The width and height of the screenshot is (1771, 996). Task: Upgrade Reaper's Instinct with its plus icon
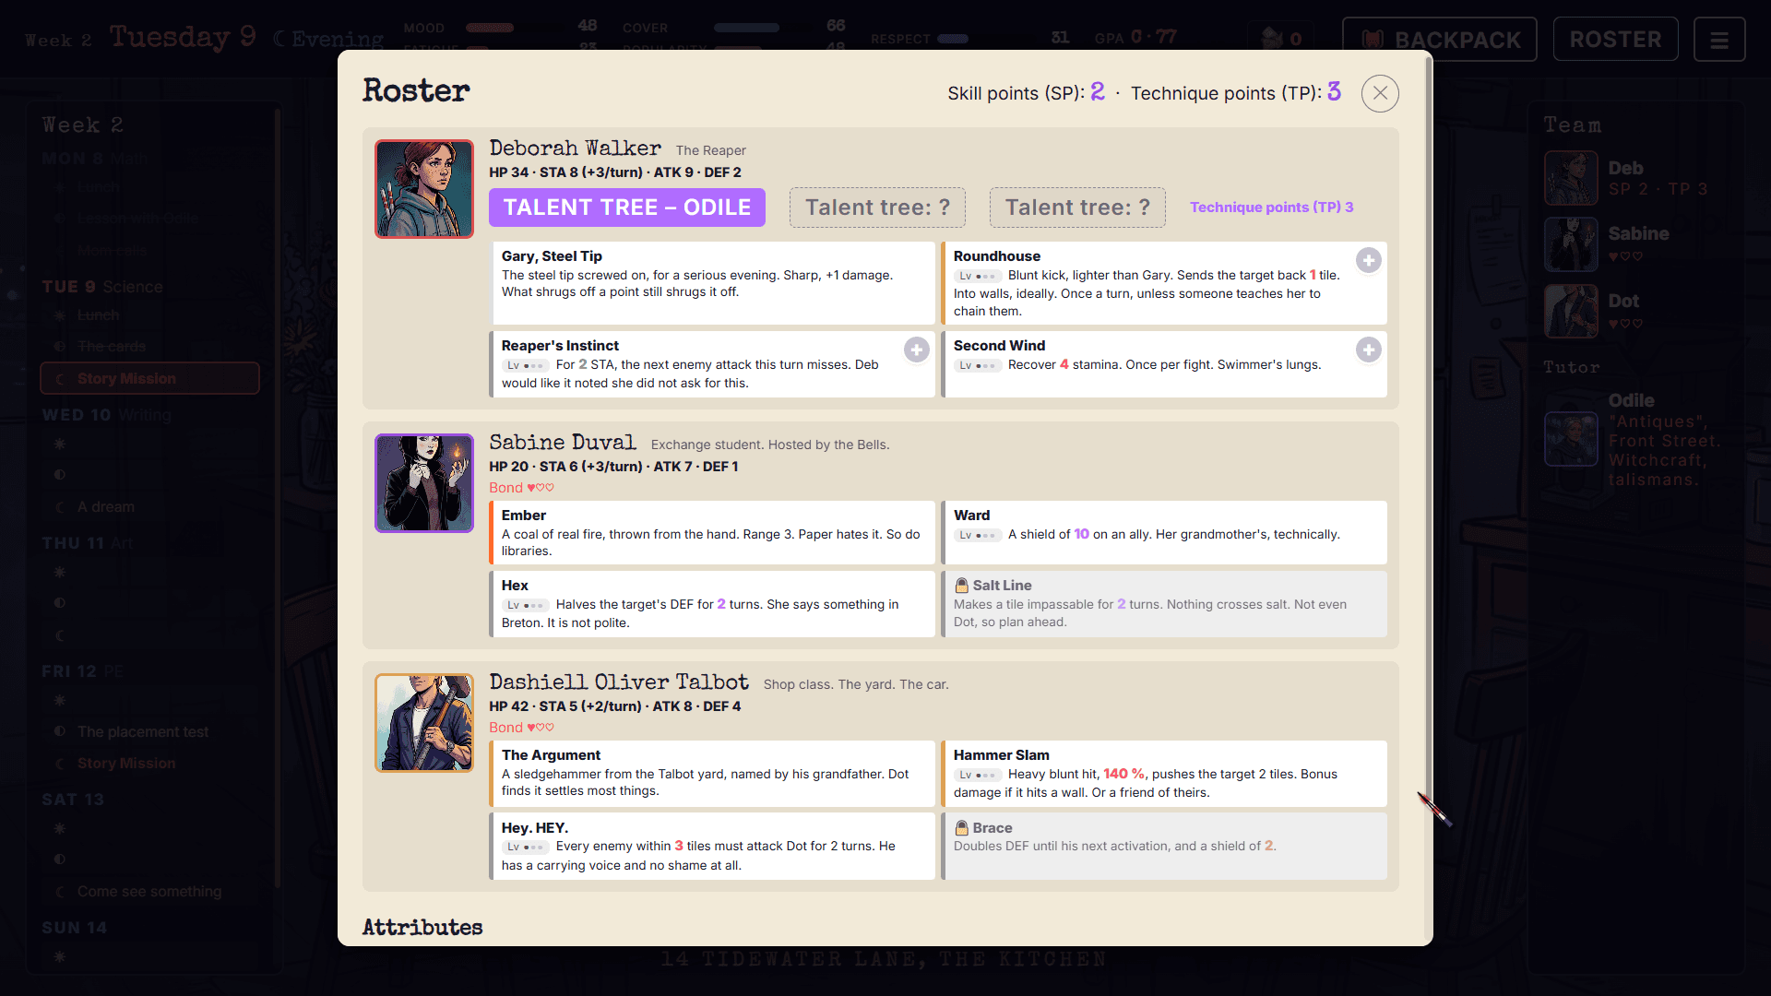pyautogui.click(x=916, y=350)
